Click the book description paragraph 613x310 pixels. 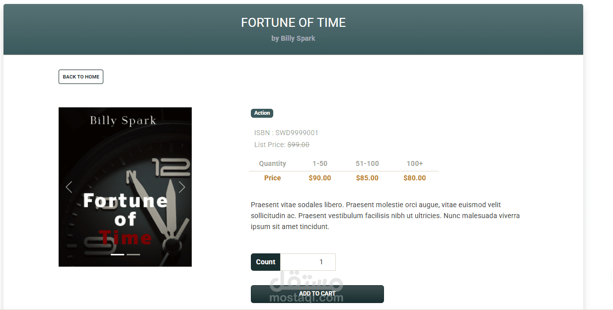click(385, 216)
